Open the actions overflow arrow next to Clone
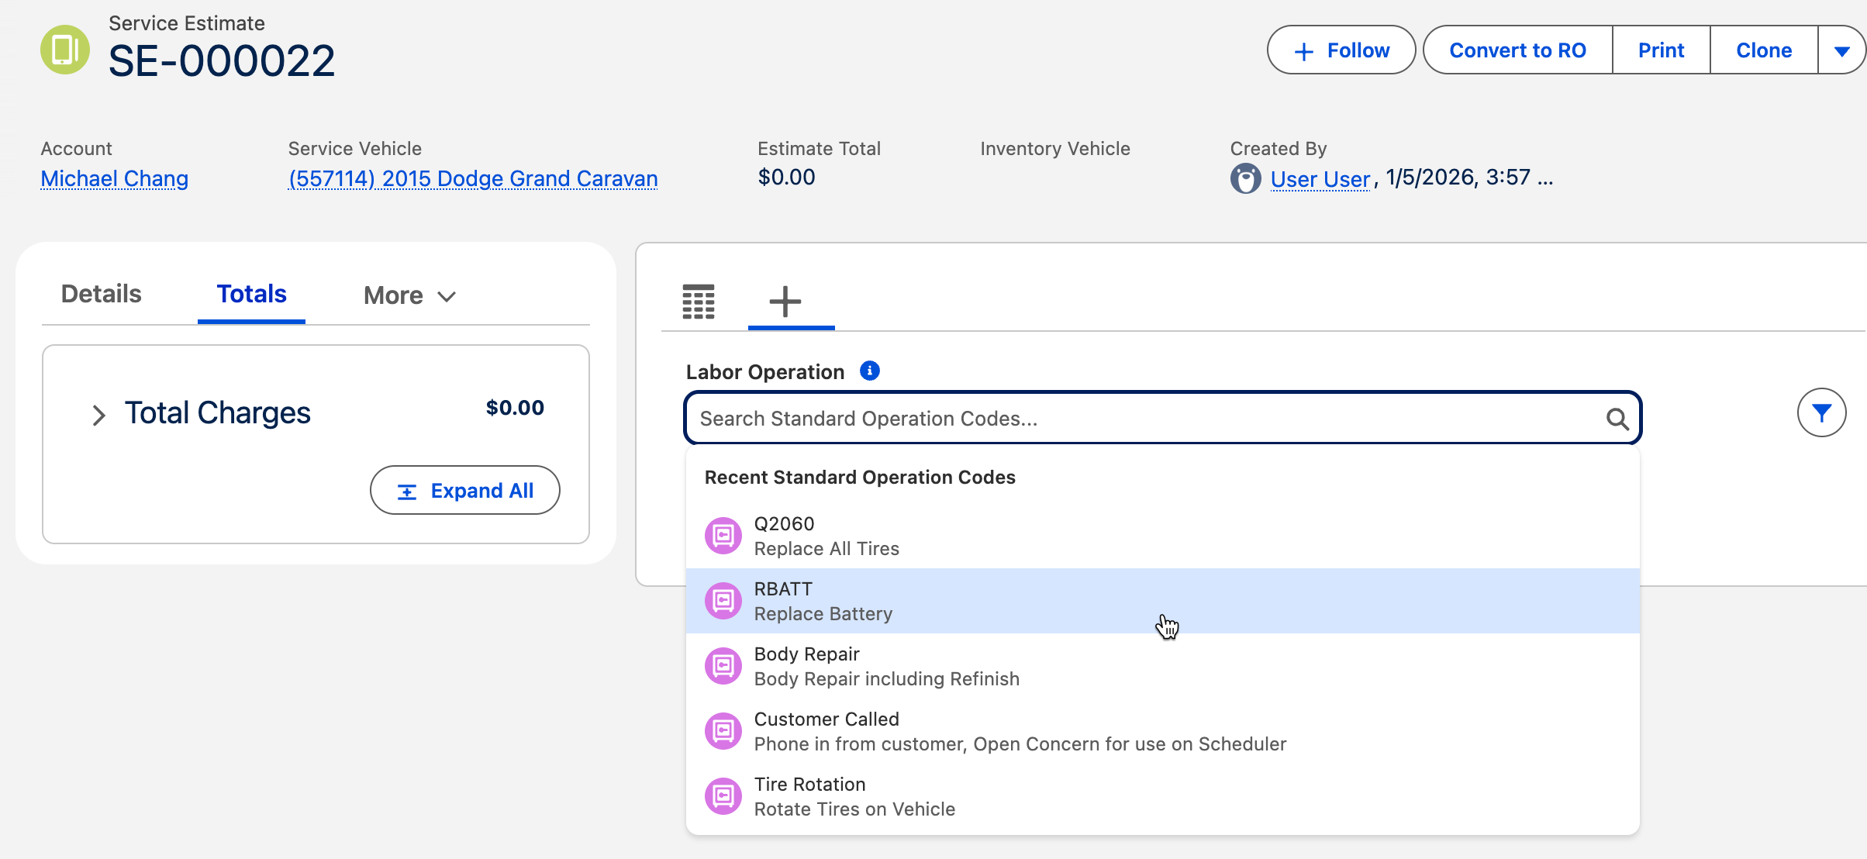This screenshot has width=1867, height=859. (1841, 50)
